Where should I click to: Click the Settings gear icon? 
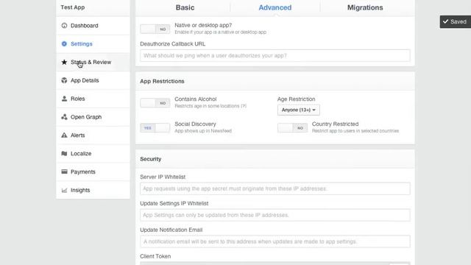coord(64,44)
